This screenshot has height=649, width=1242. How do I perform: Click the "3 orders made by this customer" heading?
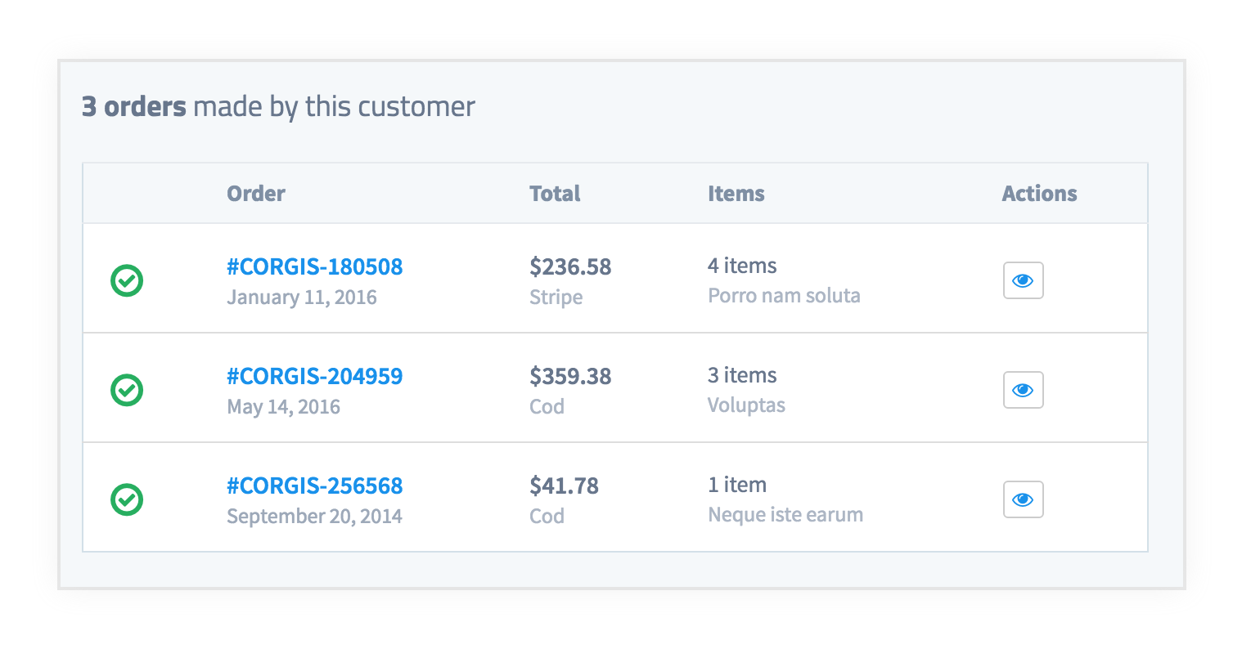tap(278, 106)
